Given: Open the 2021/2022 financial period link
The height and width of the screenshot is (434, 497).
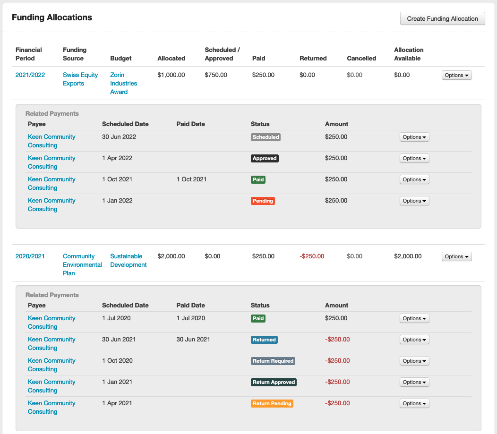Looking at the screenshot, I should pyautogui.click(x=30, y=75).
